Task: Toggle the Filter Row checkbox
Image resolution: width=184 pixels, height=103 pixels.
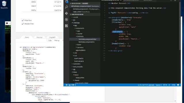Action: 23,20
